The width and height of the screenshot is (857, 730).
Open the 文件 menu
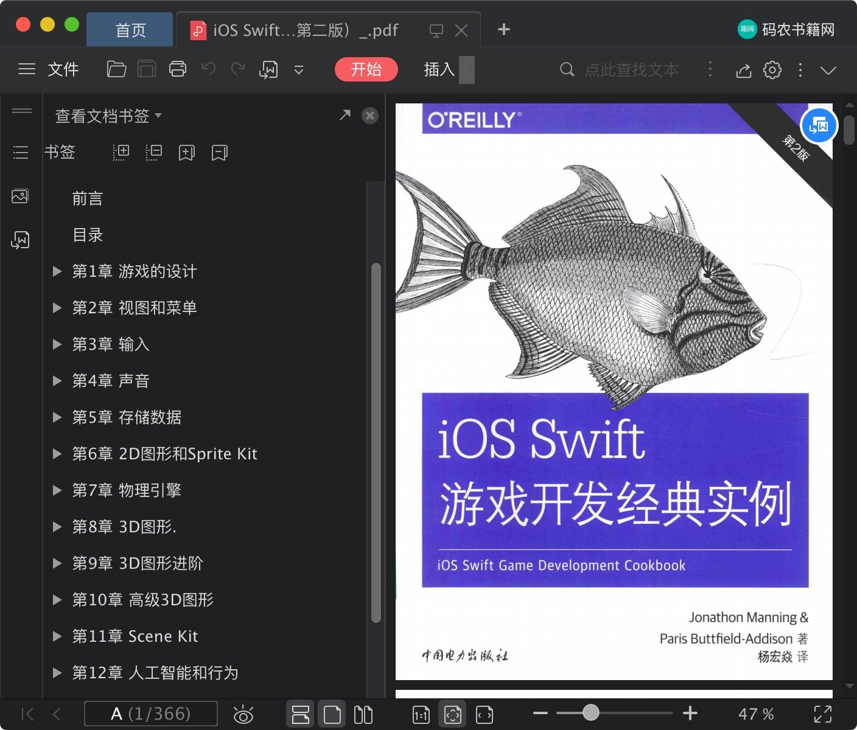[x=63, y=69]
